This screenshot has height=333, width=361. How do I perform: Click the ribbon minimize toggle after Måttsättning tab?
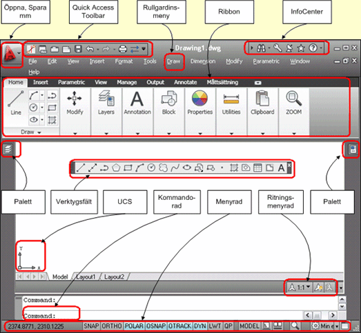pyautogui.click(x=258, y=83)
